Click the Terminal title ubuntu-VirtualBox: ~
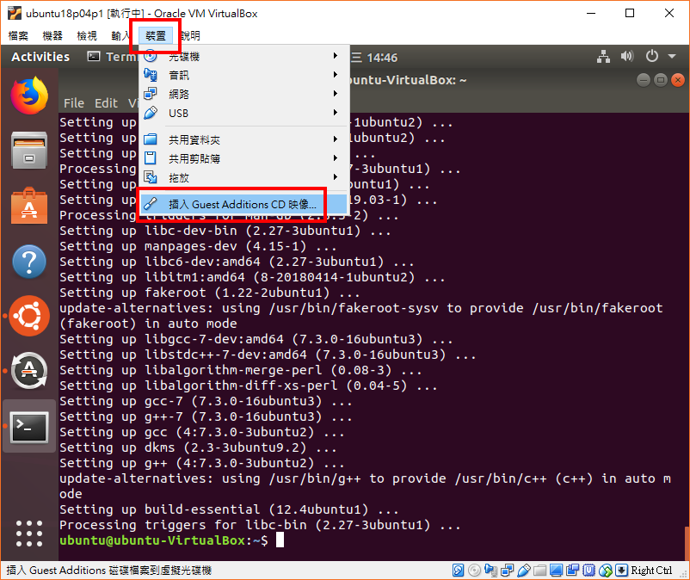 (409, 80)
